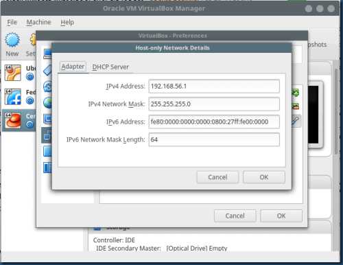Viewport: 343px width, 265px height.
Task: Click the powered-off state icon under CentOS
Action: tap(29, 124)
